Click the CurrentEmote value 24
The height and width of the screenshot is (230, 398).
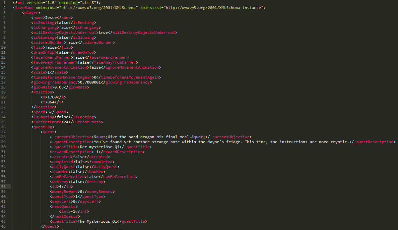click(66, 122)
